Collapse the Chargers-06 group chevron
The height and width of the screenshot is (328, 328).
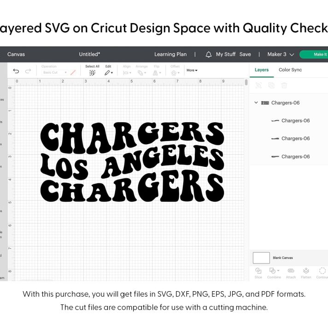coord(256,102)
